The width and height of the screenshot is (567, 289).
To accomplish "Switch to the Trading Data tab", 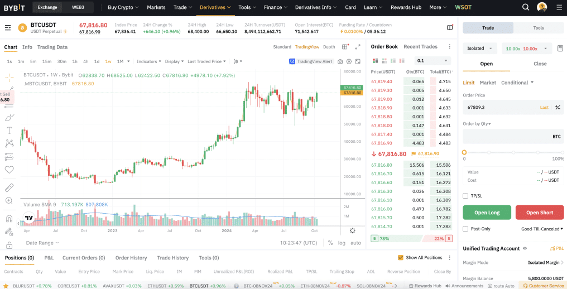I will coord(52,47).
